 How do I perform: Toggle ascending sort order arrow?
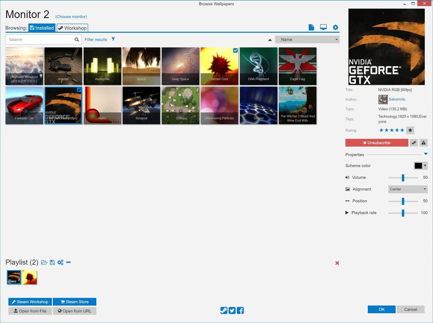tap(270, 40)
